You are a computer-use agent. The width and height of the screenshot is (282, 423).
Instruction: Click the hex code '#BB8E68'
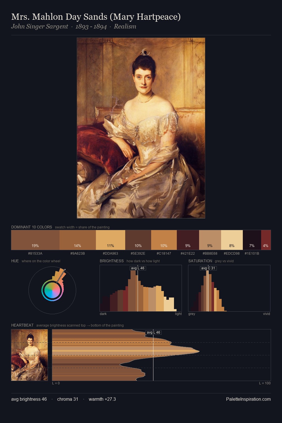[210, 254]
